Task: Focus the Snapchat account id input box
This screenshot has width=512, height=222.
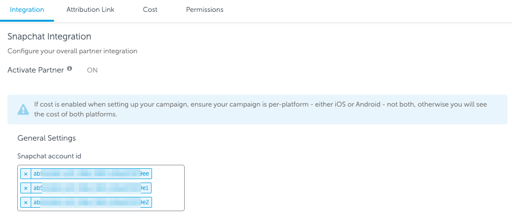Action: pyautogui.click(x=168, y=188)
